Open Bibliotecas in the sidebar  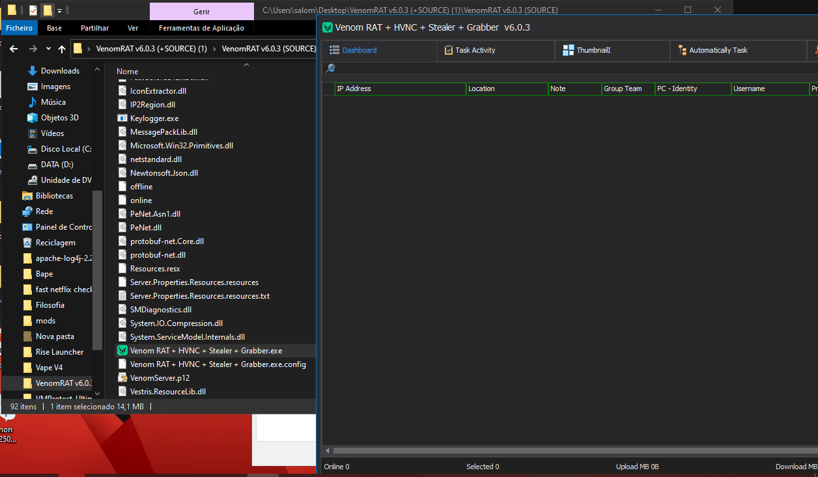pyautogui.click(x=54, y=196)
